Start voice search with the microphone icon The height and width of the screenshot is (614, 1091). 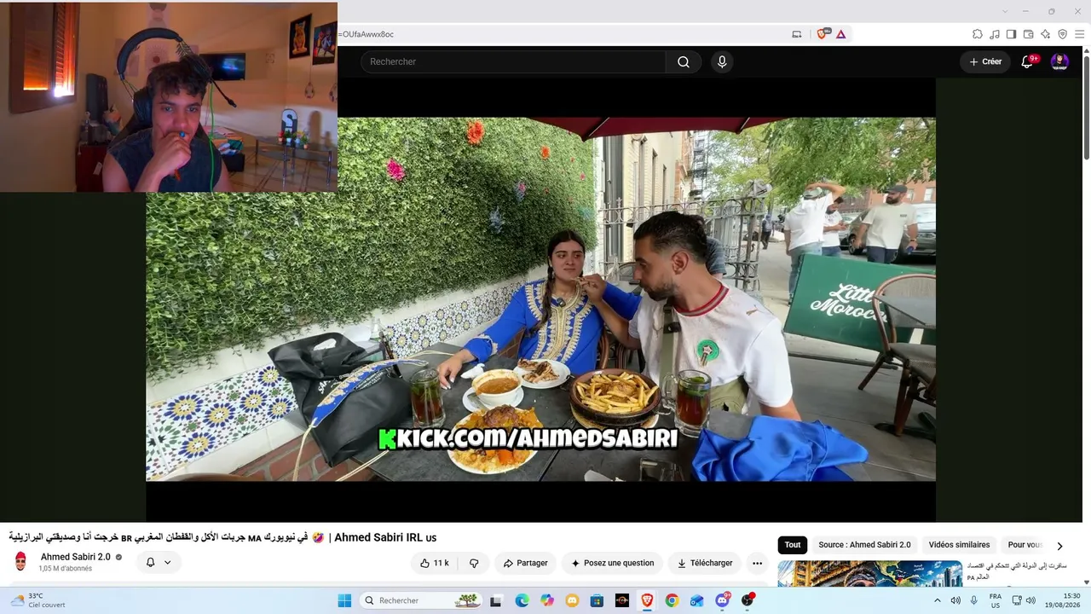pos(722,61)
